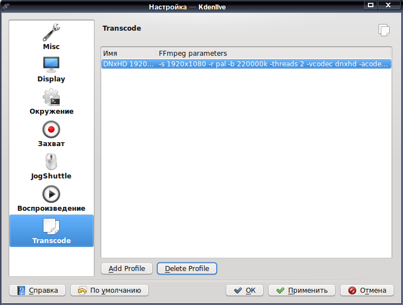Confirm settings with the OK button
Image resolution: width=403 pixels, height=305 pixels.
pyautogui.click(x=245, y=291)
